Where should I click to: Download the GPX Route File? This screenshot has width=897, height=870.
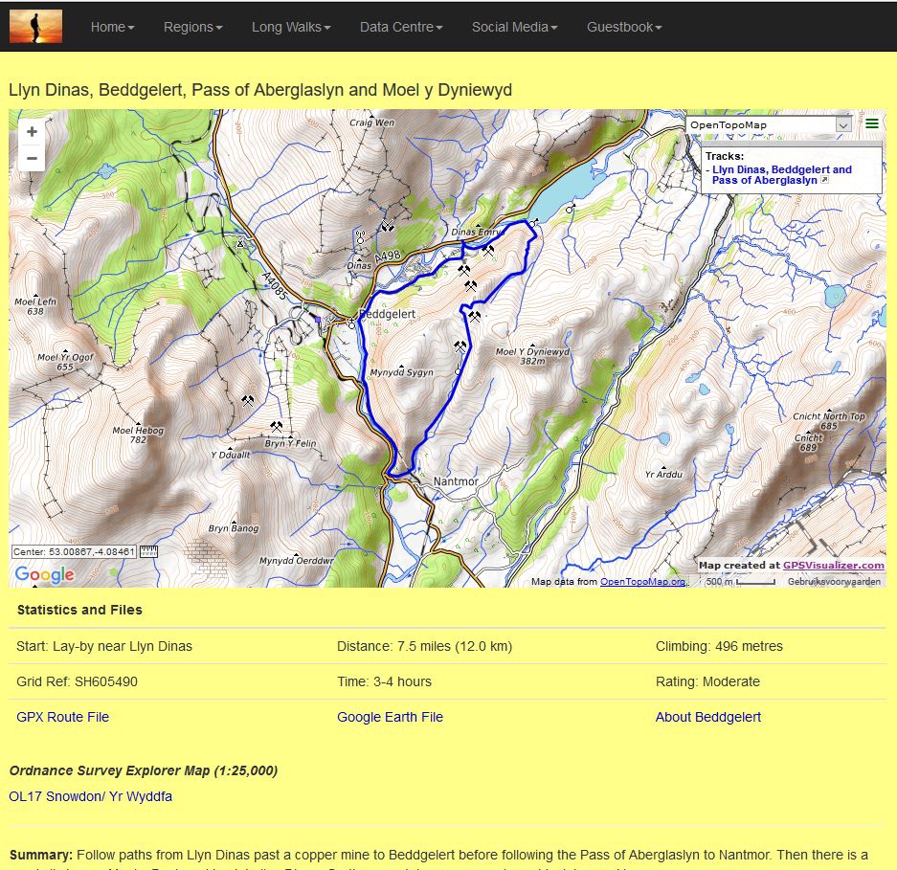[x=63, y=717]
